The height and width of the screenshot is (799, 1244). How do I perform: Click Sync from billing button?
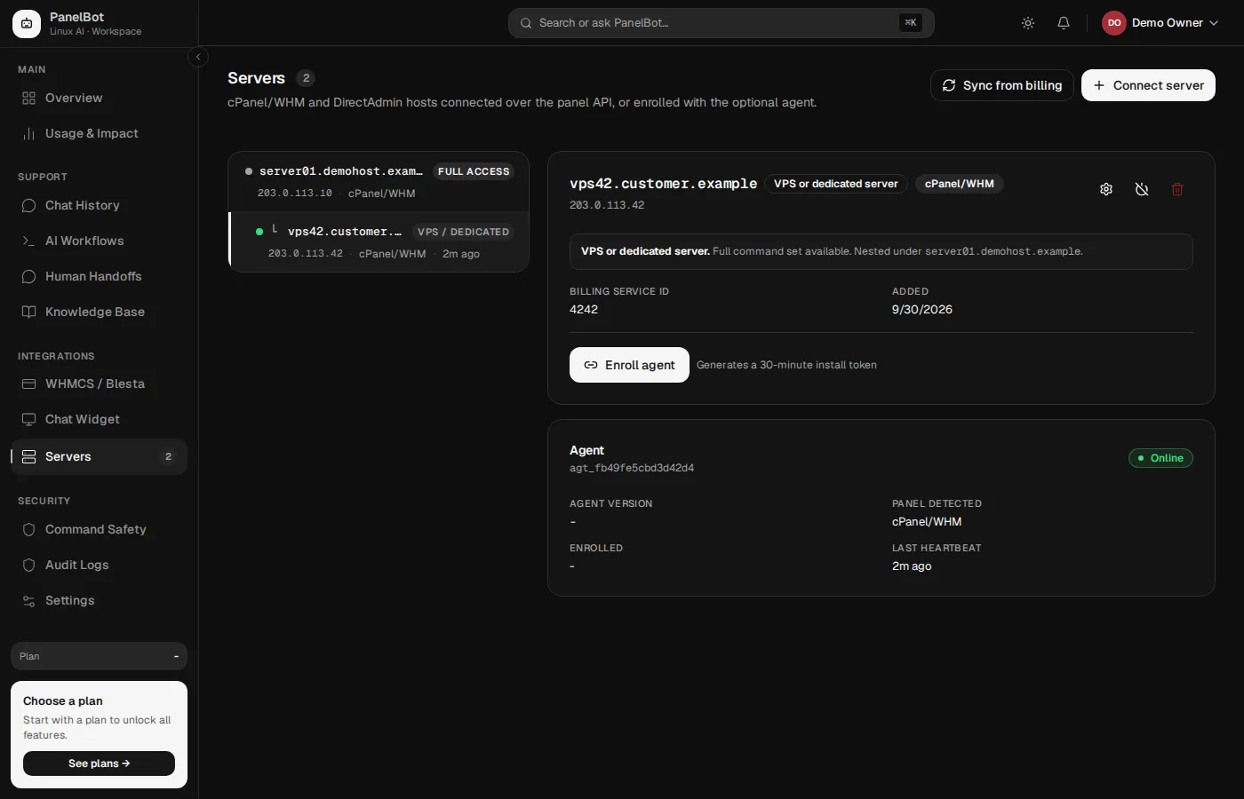[1002, 85]
